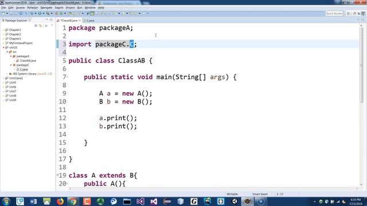Viewport: 367px width, 206px height.
Task: Click 'b.print();' on line 13
Action: (x=118, y=126)
